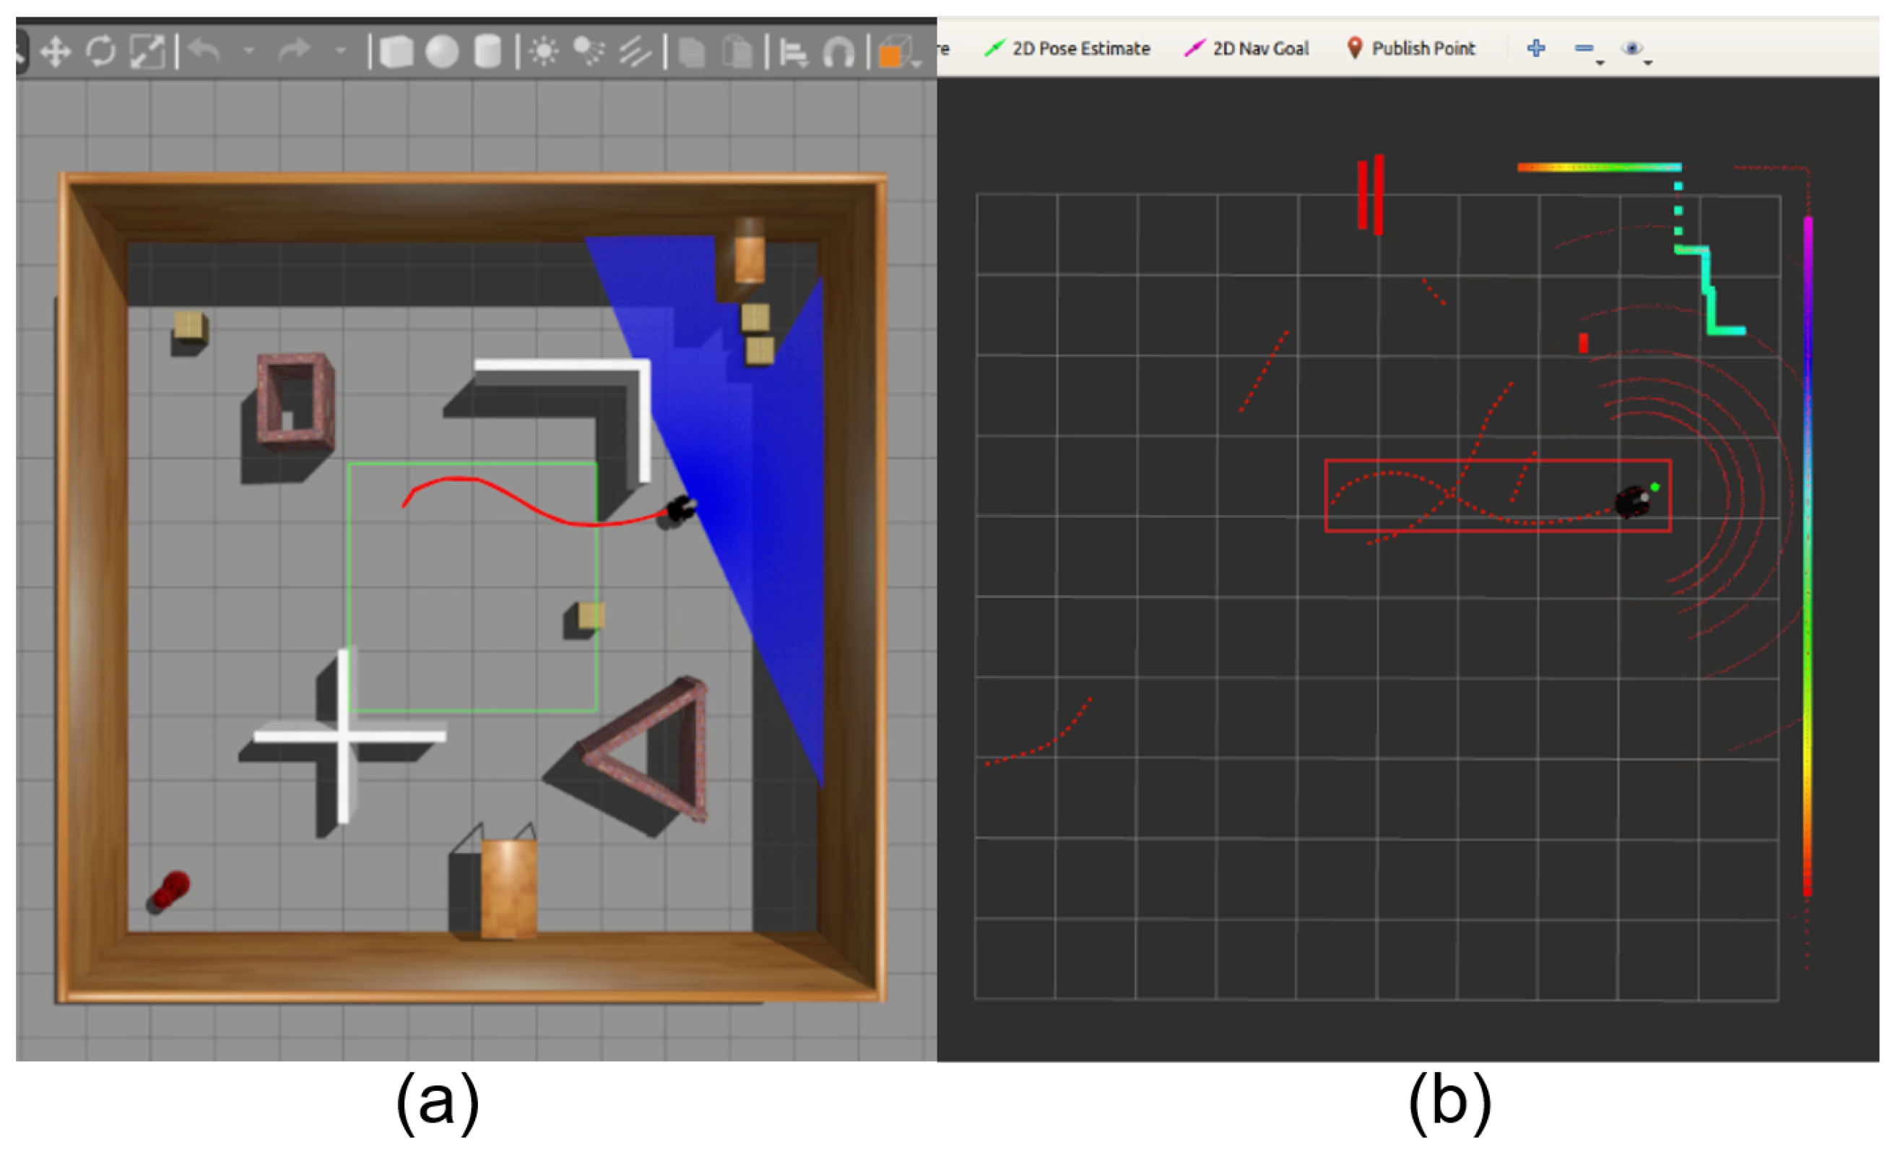Select the Scale mode tool
The image size is (1895, 1155).
point(147,52)
